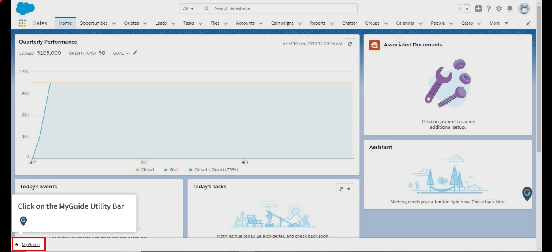Expand the Cases tab chevron
This screenshot has width=552, height=252.
click(479, 23)
